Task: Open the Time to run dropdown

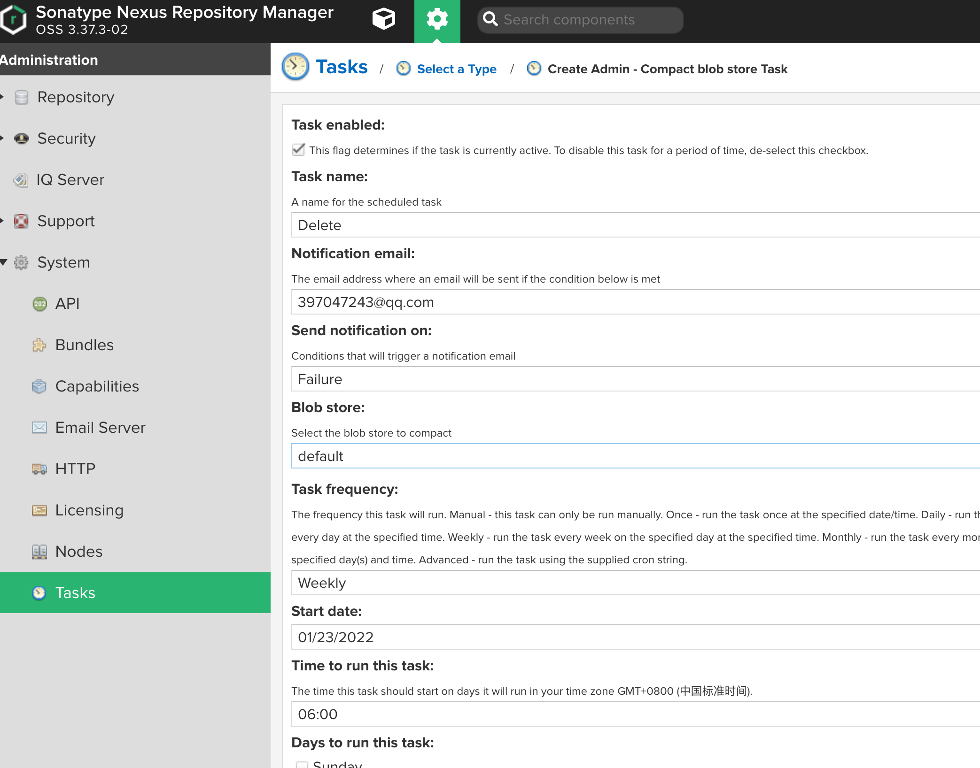Action: pos(635,714)
